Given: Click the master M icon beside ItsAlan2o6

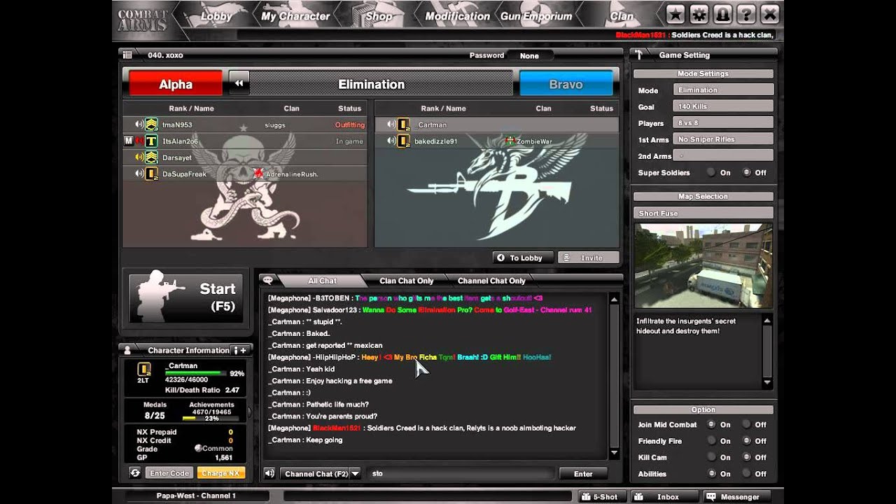Looking at the screenshot, I should pos(128,141).
